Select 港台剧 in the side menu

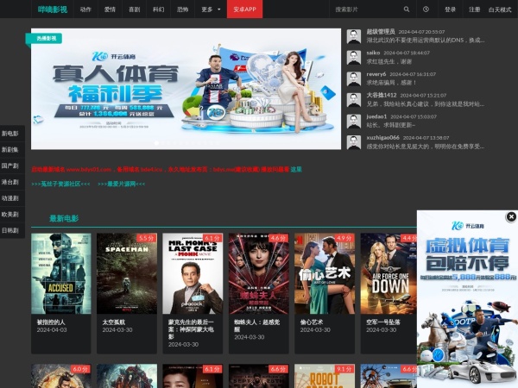click(10, 182)
